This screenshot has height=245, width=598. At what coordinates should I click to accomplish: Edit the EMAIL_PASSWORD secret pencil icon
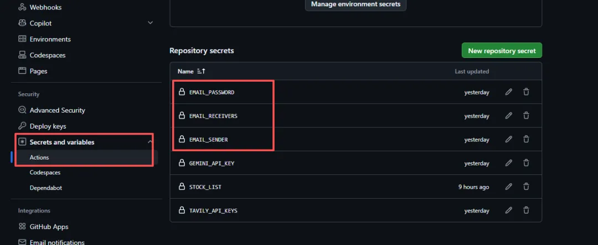point(508,92)
